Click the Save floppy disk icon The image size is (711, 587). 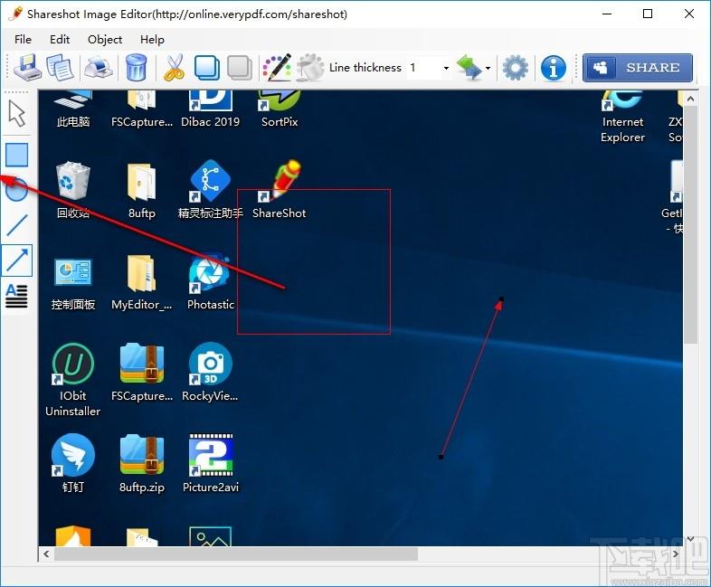point(27,68)
